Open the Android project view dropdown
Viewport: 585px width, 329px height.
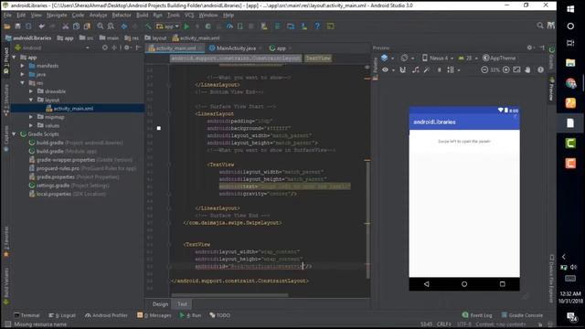point(52,48)
